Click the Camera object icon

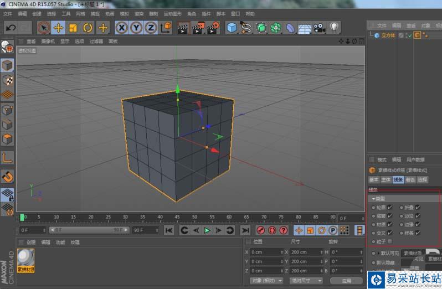point(318,28)
